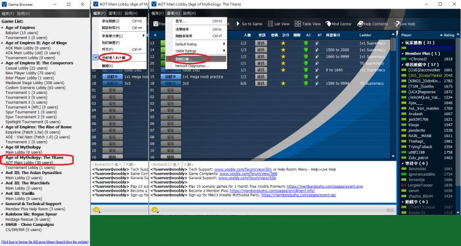Switch to Table View in the toolbar
Image resolution: width=461 pixels, height=246 pixels.
tap(308, 24)
